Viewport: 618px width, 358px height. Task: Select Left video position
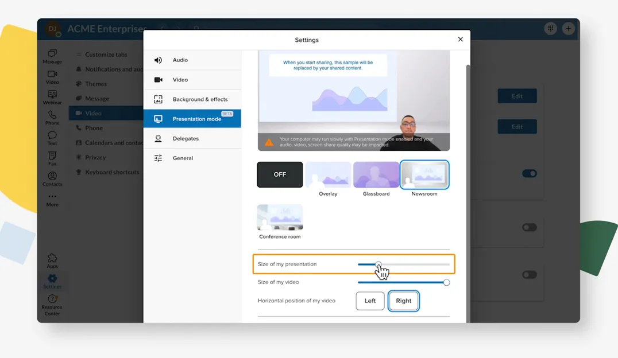point(370,301)
